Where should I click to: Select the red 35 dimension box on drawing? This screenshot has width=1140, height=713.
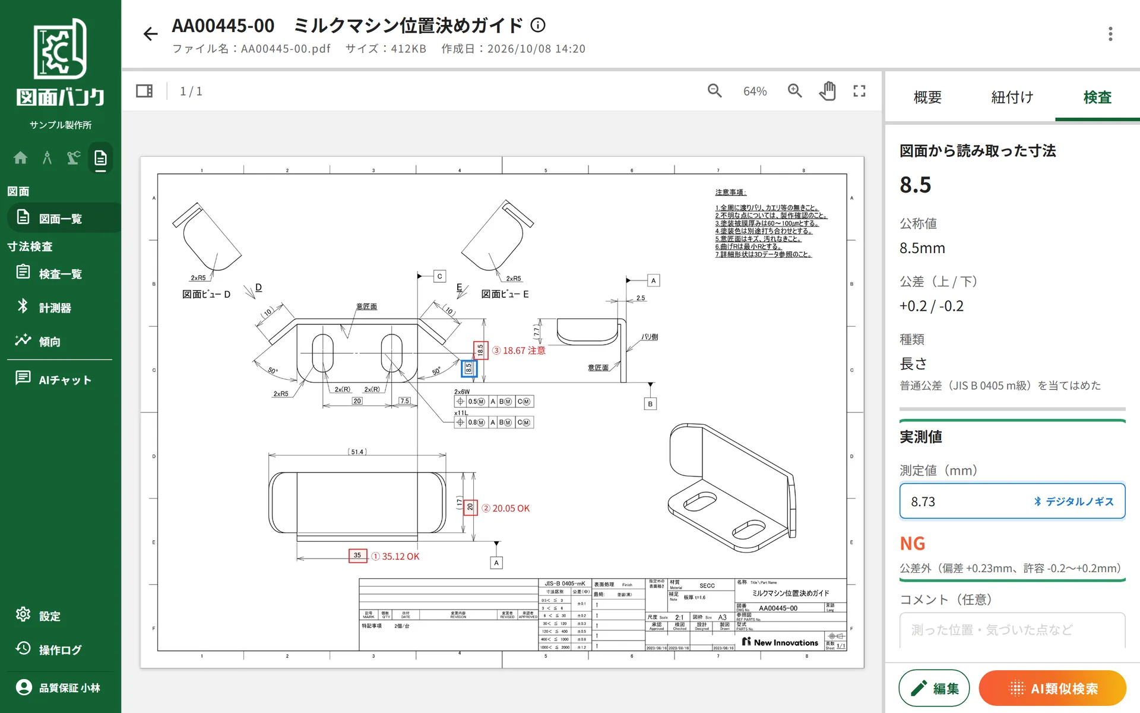click(x=357, y=556)
